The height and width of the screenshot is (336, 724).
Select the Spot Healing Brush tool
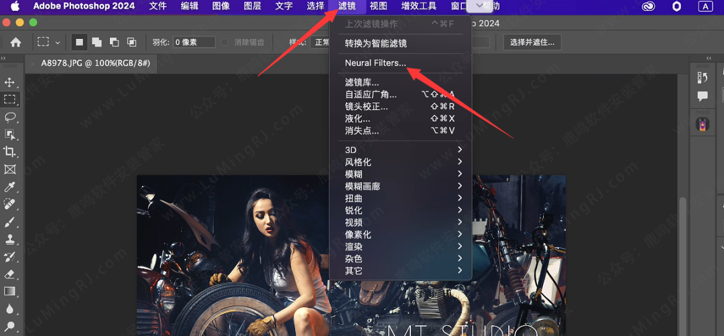point(9,204)
